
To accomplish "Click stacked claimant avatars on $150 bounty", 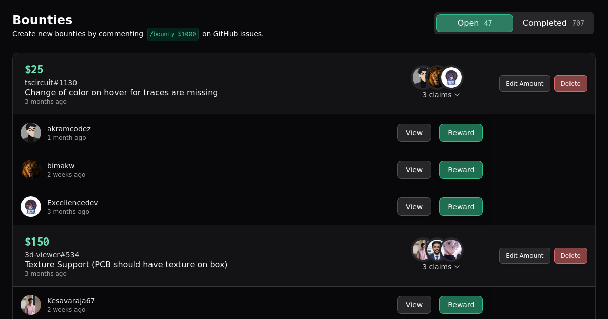I will click(x=437, y=250).
